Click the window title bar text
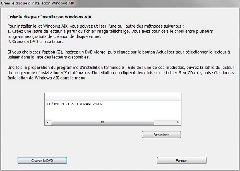Screen dimensions: 240x171 coord(38,3)
